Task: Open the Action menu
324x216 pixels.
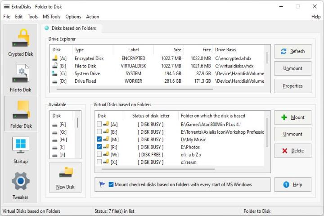Action: [x=93, y=17]
